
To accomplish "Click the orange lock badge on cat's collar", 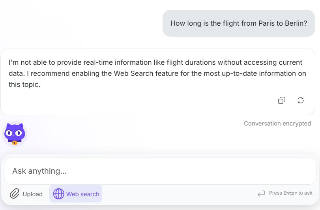I will coord(15,142).
